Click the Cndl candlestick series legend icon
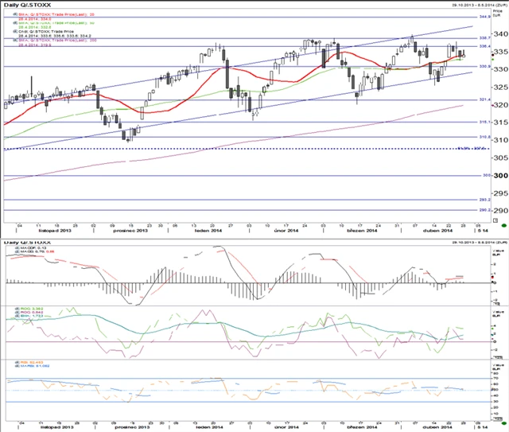 click(x=15, y=32)
